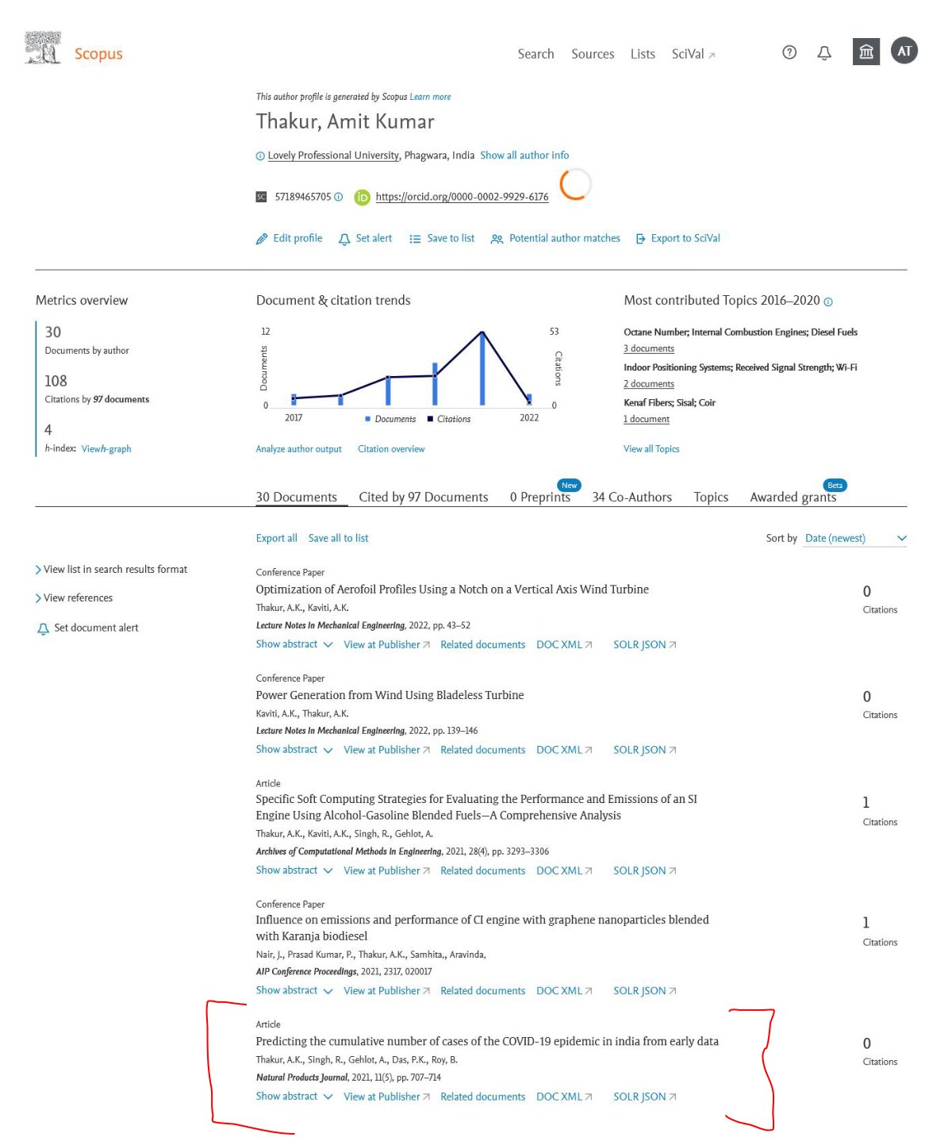Click Save all to list link
Viewport: 952px width, 1141px height.
(x=338, y=538)
